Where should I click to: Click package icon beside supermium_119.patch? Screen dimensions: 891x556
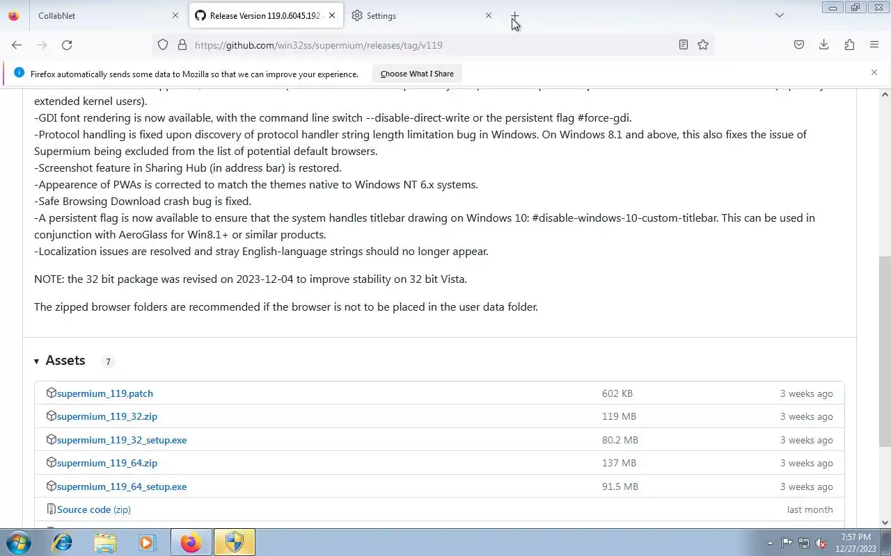51,393
